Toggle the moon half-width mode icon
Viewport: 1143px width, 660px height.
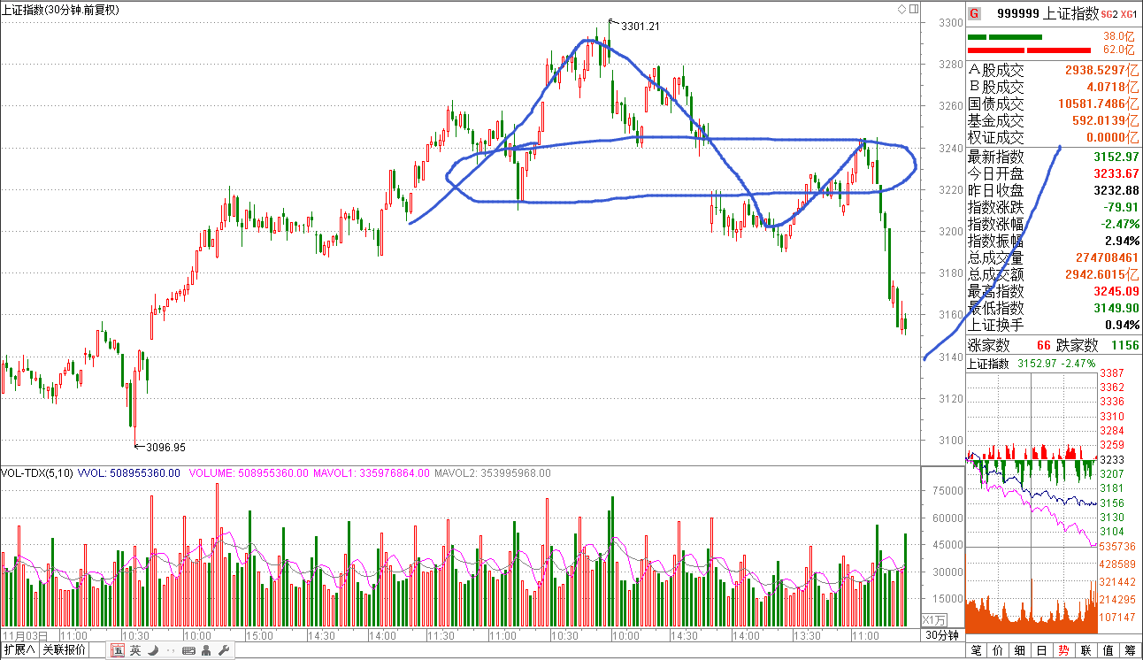153,651
